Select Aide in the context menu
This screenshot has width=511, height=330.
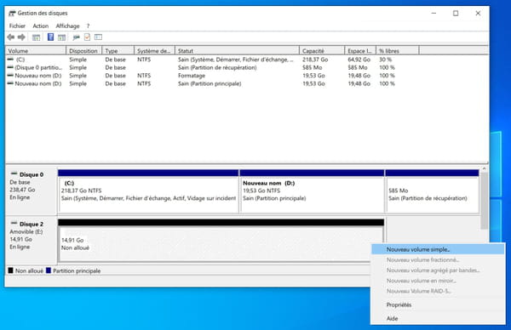tap(438, 319)
